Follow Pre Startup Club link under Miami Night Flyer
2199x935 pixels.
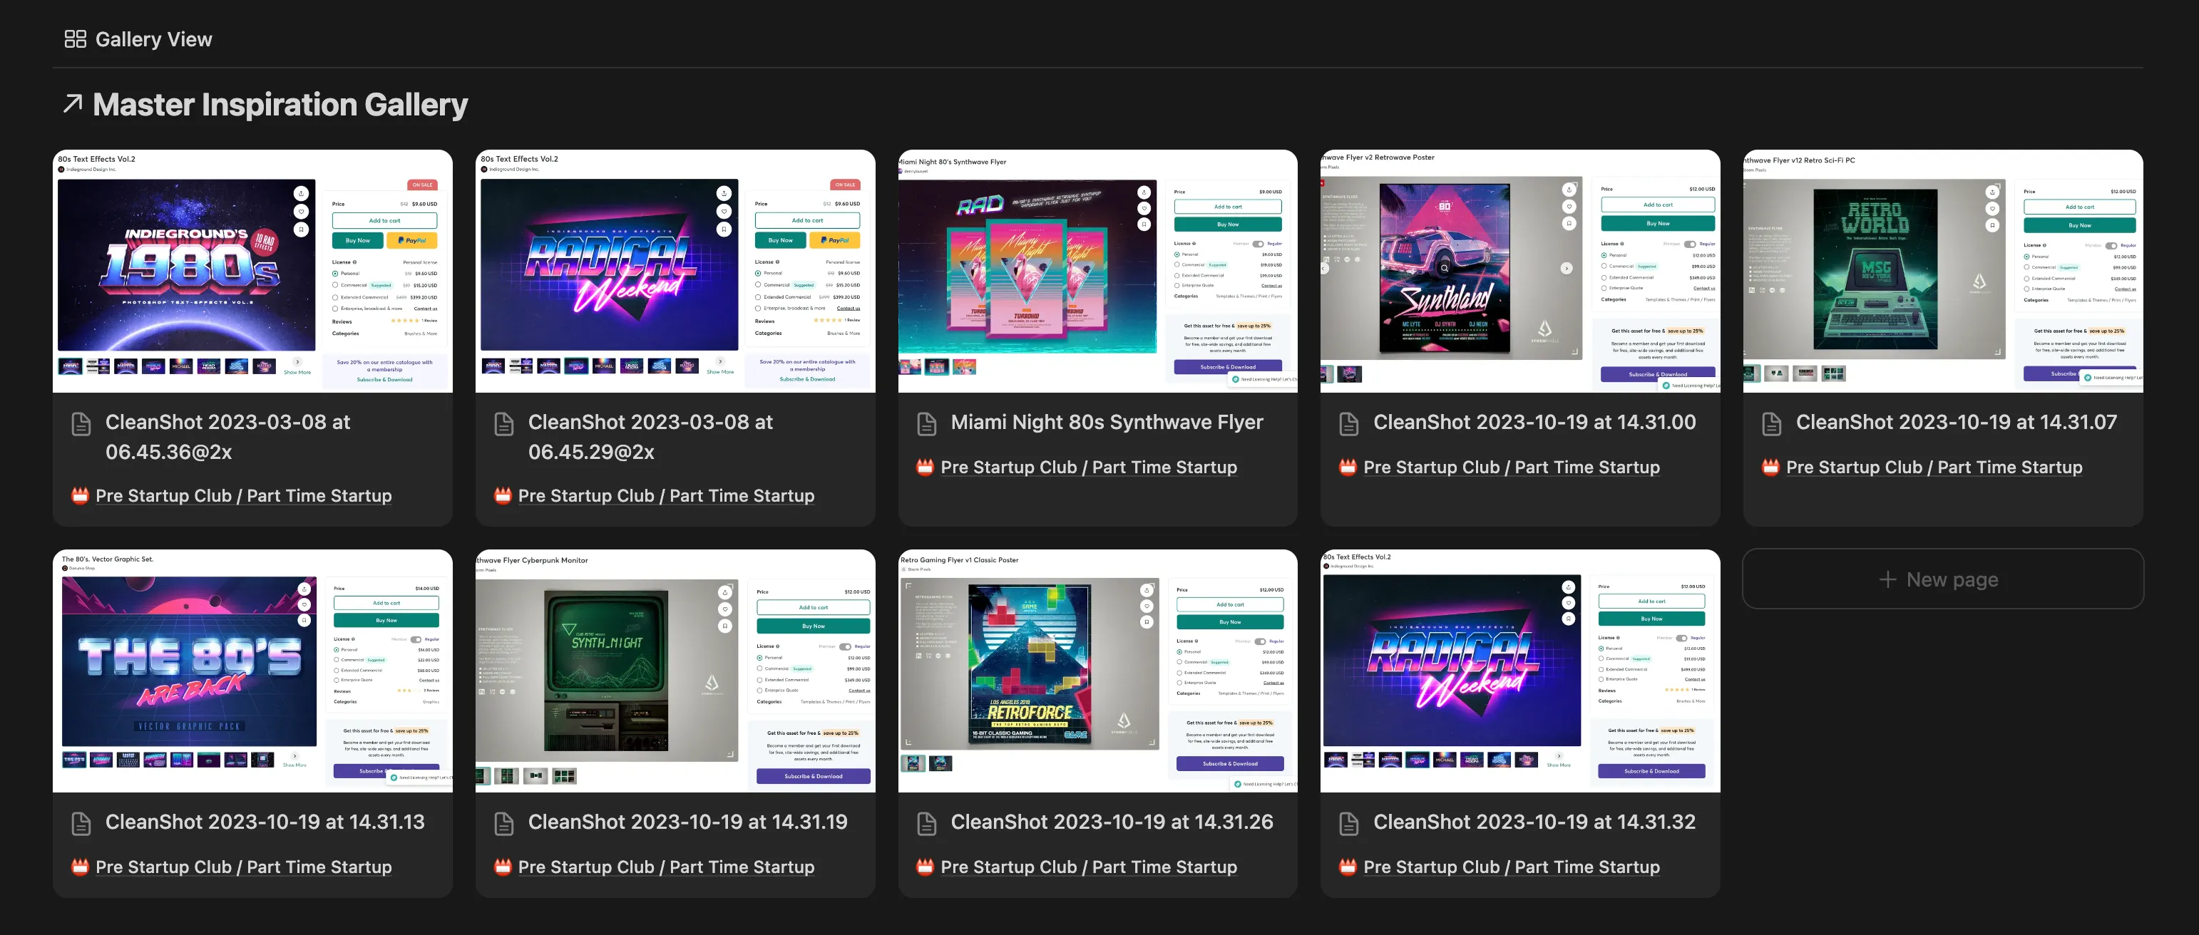click(1088, 467)
